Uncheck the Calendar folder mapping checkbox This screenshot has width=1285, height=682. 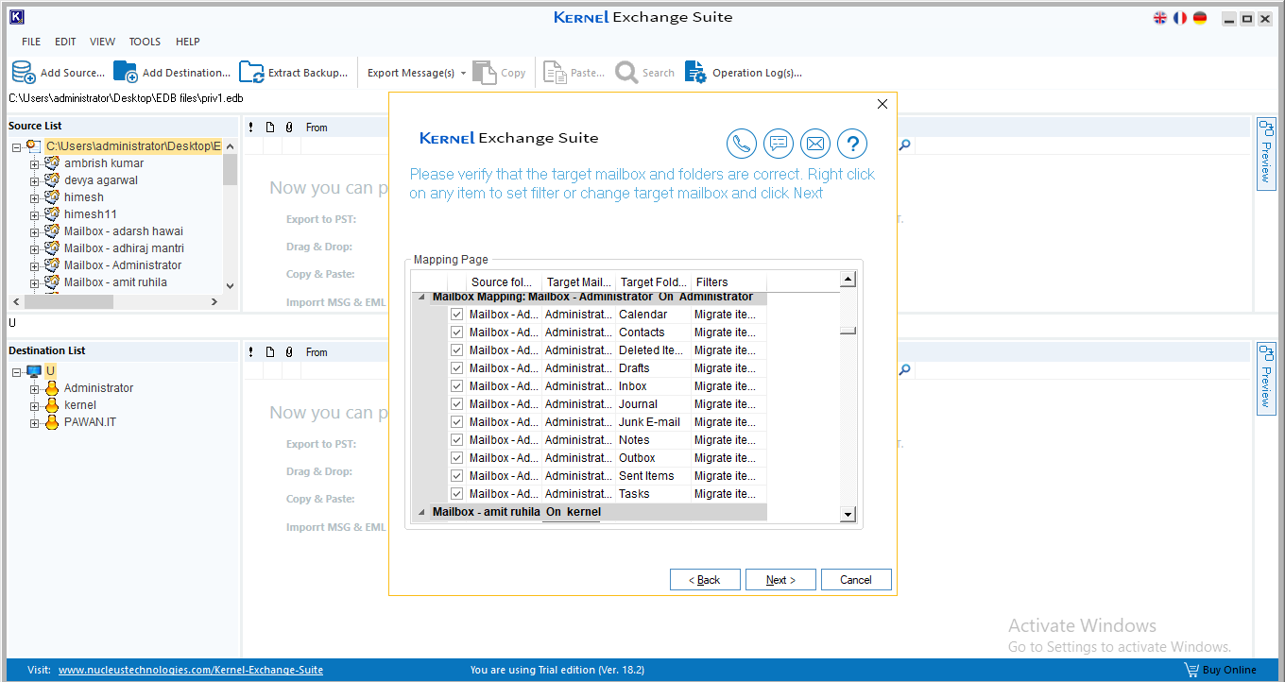point(457,315)
